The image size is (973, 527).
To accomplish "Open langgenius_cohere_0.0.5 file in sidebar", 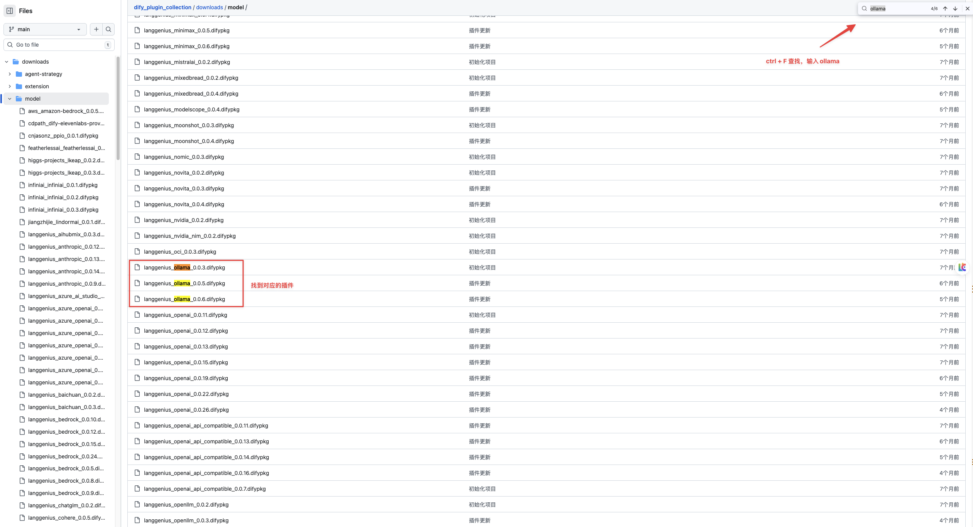I will point(67,518).
